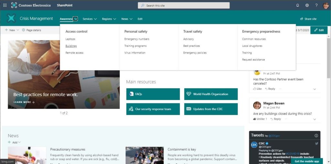Click the help question mark icon
Viewport: 331px width, 164px height.
tap(316, 5)
